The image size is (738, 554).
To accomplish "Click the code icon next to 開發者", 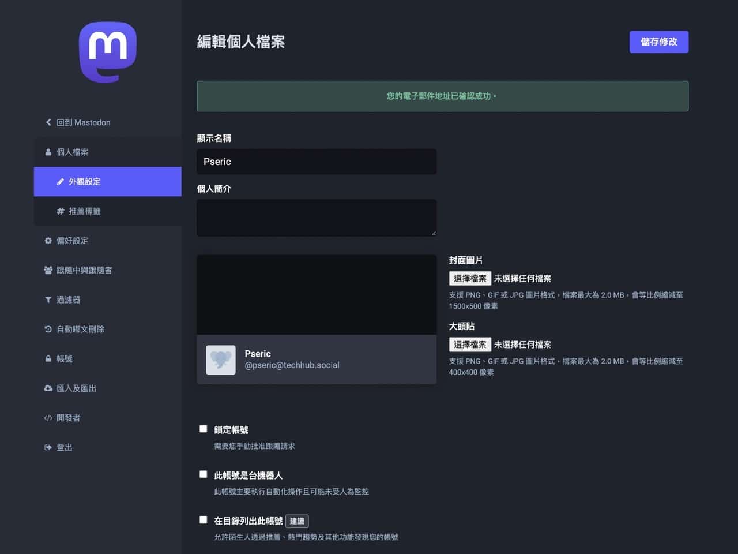I will point(48,418).
